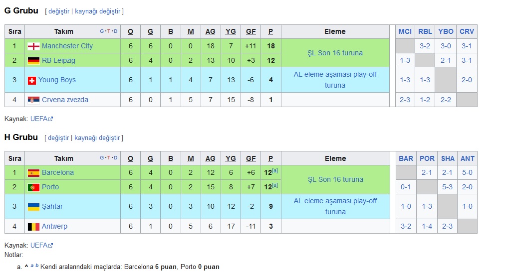This screenshot has height=272, width=508.
Task: Click the 'ŞL Son 16 turuna' link in H Grubu
Action: (x=335, y=179)
